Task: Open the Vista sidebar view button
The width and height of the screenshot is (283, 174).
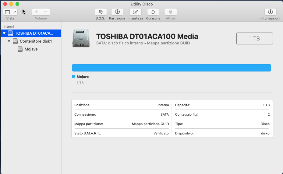Action: click(8, 12)
